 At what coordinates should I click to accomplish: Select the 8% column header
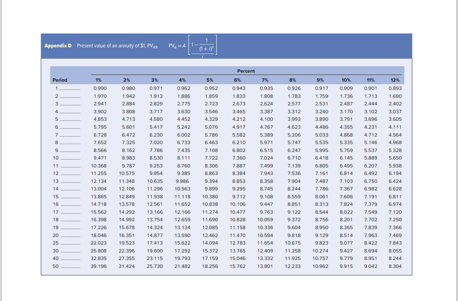click(x=292, y=80)
